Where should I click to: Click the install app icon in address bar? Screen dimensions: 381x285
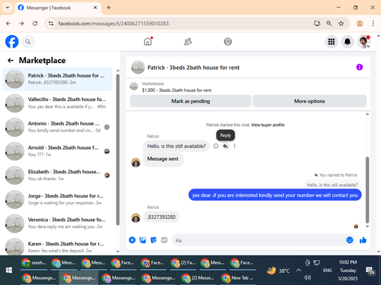pyautogui.click(x=317, y=24)
